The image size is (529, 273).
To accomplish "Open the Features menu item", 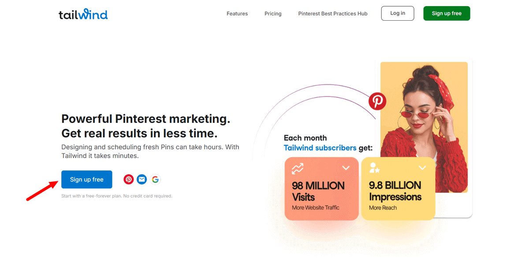I will (237, 14).
